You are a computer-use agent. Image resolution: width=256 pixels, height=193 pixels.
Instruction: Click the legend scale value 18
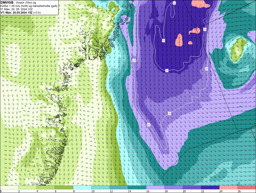pyautogui.click(x=166, y=191)
